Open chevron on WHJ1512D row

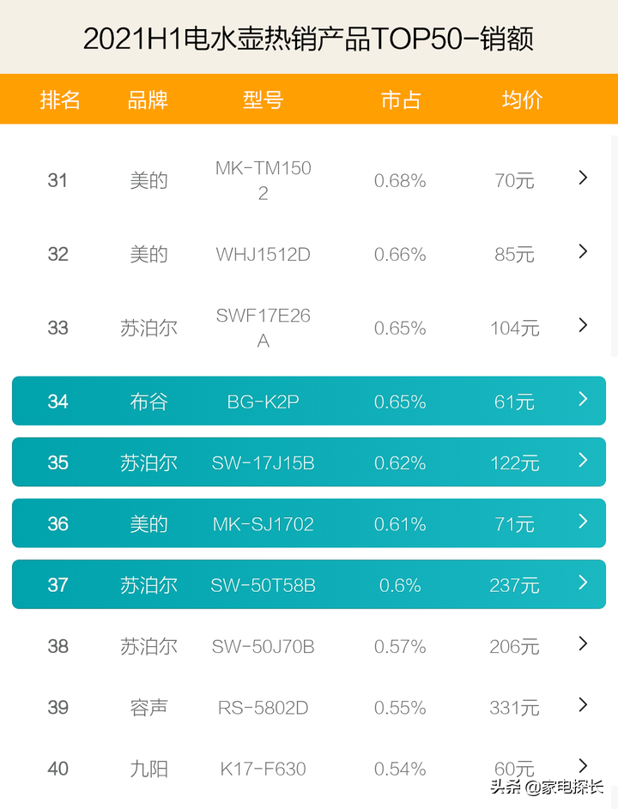pos(583,251)
